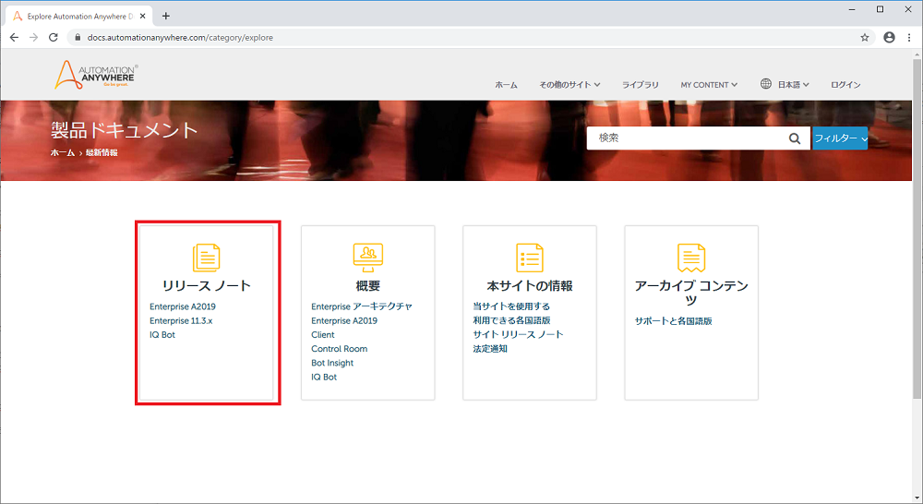Open Enterprise 11.3.x release notes link
The image size is (923, 504).
click(x=181, y=321)
